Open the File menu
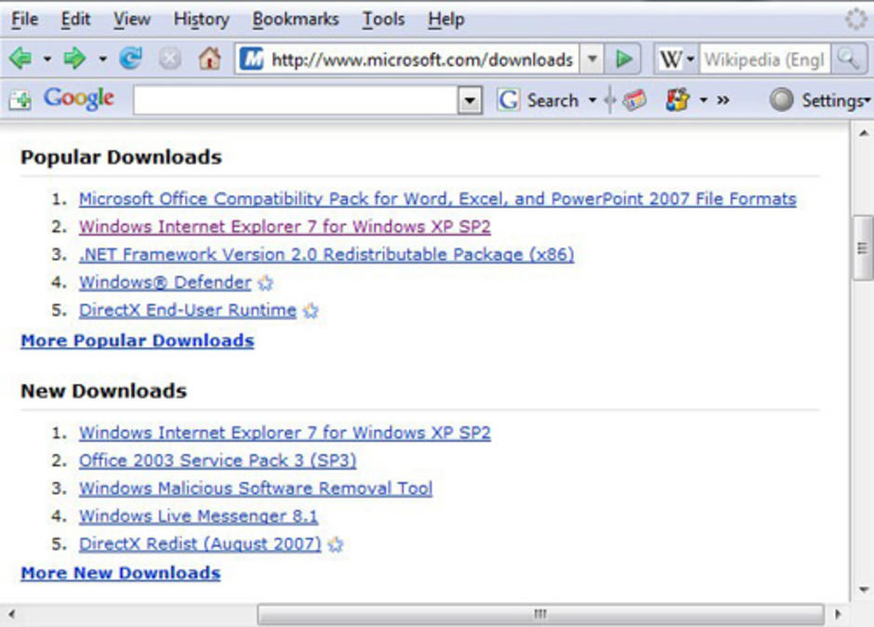 pos(25,20)
